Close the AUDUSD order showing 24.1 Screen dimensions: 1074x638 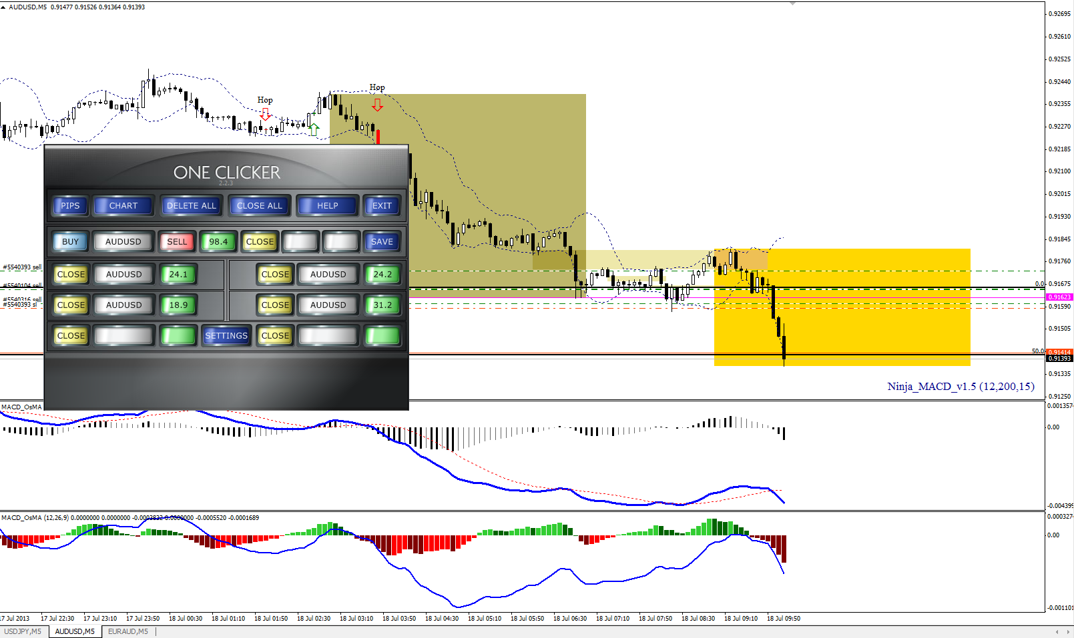[71, 275]
